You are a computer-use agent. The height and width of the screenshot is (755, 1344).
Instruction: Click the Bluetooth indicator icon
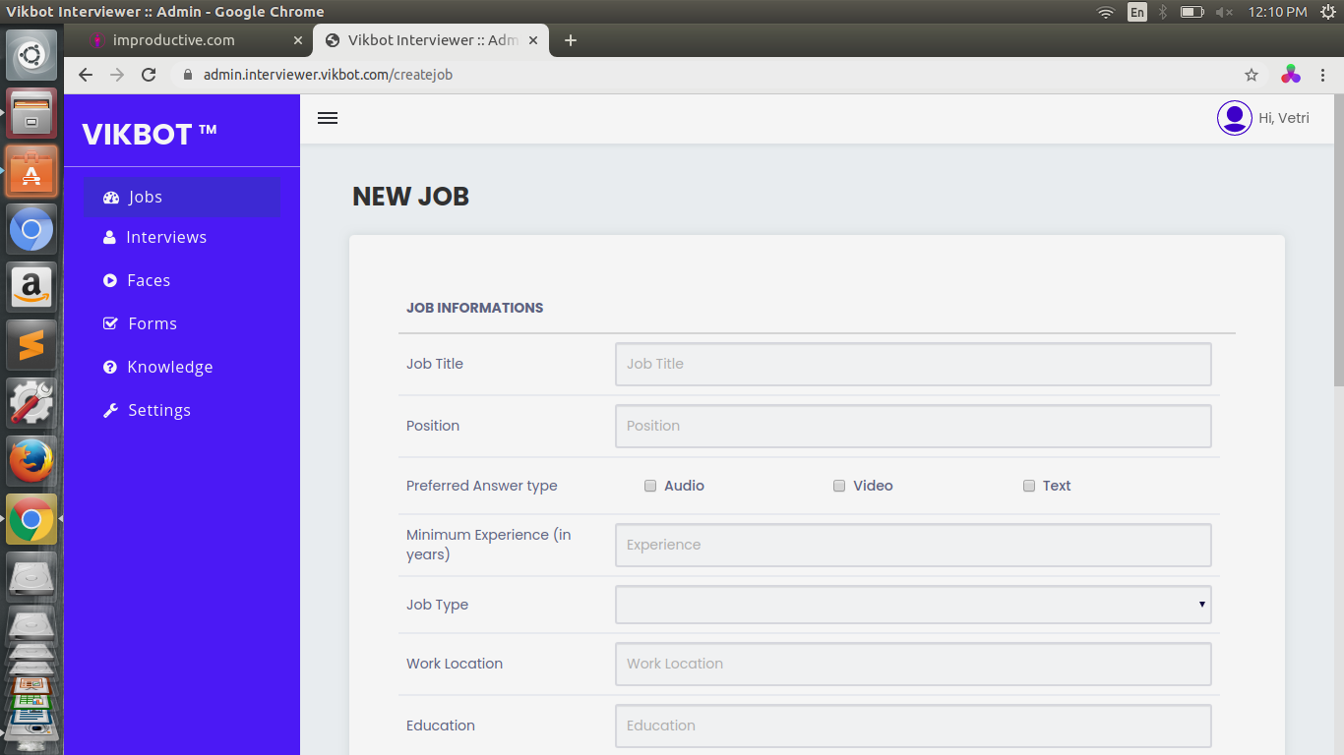(1162, 12)
